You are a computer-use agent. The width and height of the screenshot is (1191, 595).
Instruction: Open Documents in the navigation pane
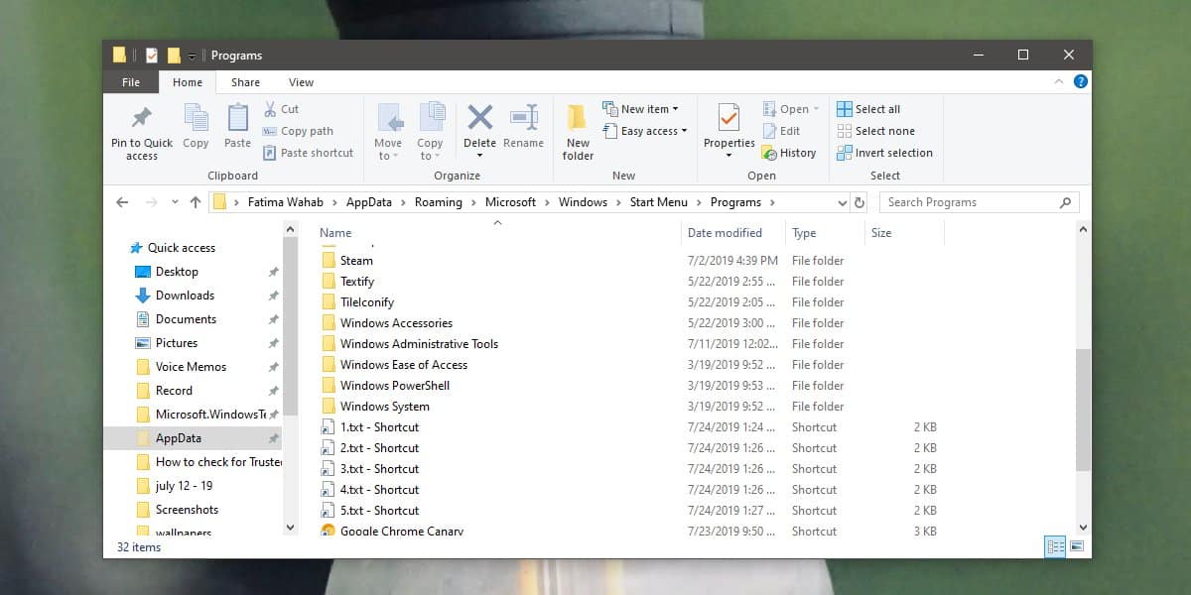pyautogui.click(x=186, y=319)
